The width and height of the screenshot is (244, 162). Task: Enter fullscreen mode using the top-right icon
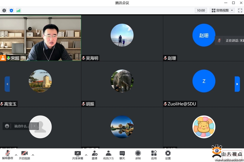coord(240,11)
